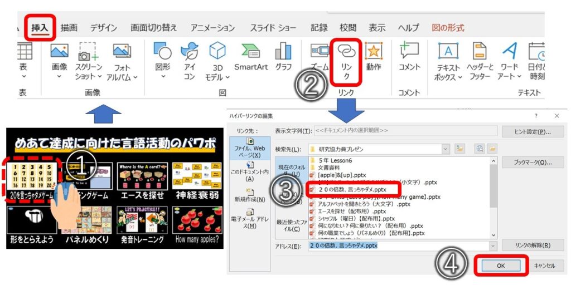The image size is (571, 285).
Task: Click the ワードアート icon
Action: (x=509, y=52)
